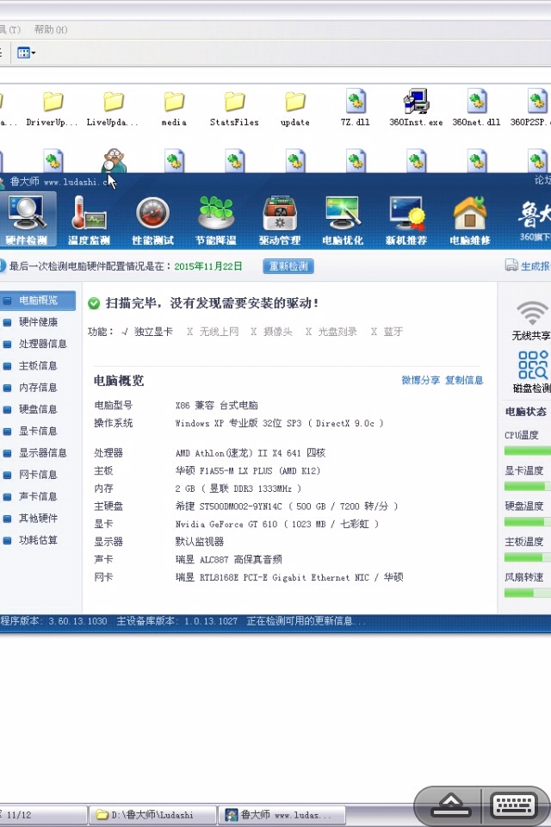Screen dimensions: 551x827
Task: Click the AMD Athlon II X4 641 processor text
Action: tap(250, 453)
